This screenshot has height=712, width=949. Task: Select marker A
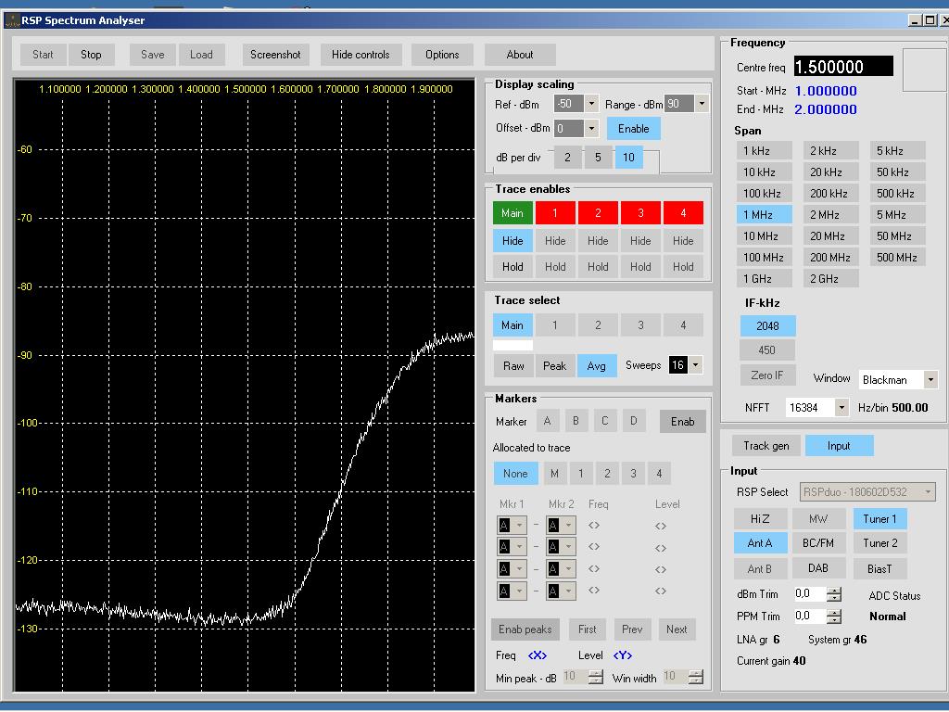pyautogui.click(x=547, y=421)
